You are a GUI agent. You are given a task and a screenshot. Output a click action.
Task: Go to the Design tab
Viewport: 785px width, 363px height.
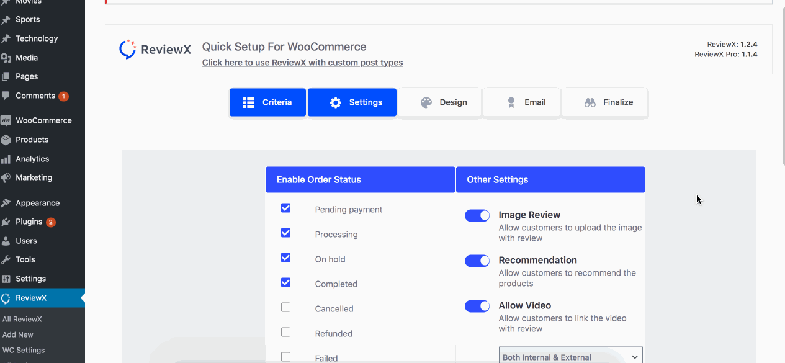pyautogui.click(x=440, y=102)
